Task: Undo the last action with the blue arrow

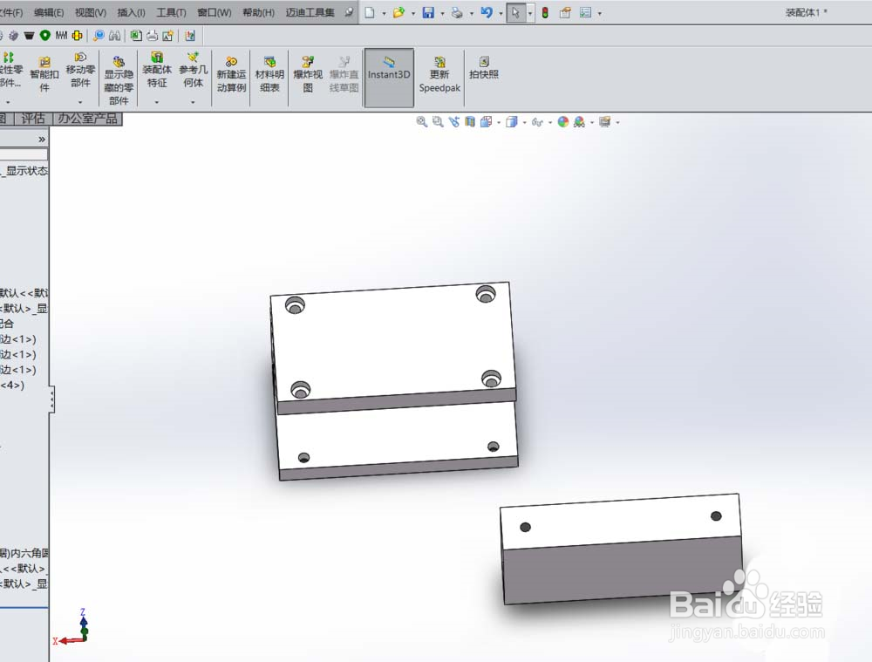Action: click(x=487, y=12)
